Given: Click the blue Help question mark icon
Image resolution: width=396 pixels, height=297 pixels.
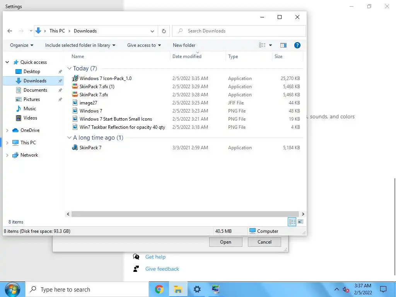Looking at the screenshot, I should click(x=297, y=45).
